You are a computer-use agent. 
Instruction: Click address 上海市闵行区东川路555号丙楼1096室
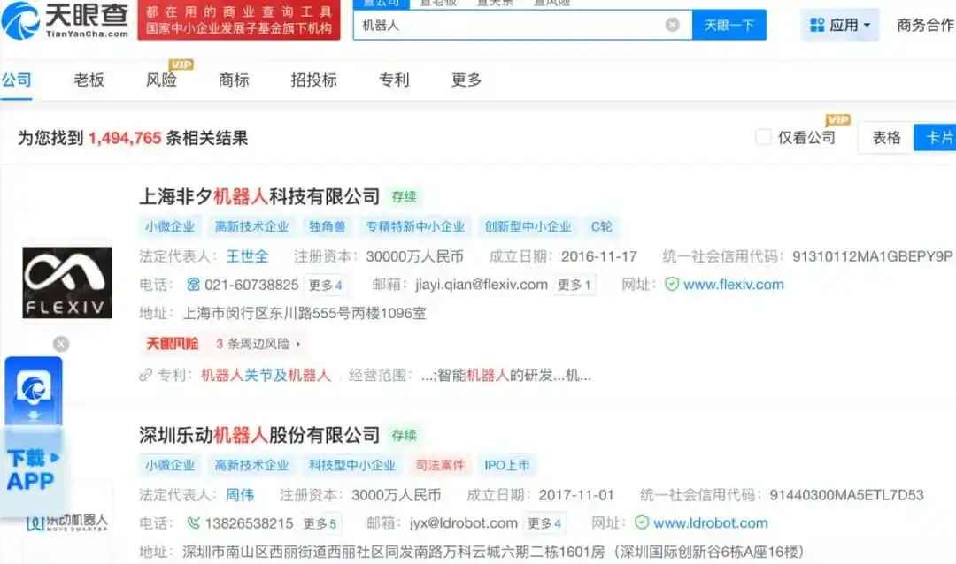click(305, 313)
